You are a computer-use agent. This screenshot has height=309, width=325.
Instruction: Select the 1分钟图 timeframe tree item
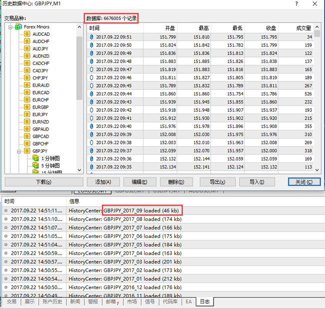[x=50, y=158]
